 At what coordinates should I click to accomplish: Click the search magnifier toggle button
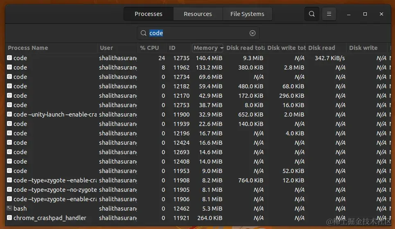tap(311, 14)
